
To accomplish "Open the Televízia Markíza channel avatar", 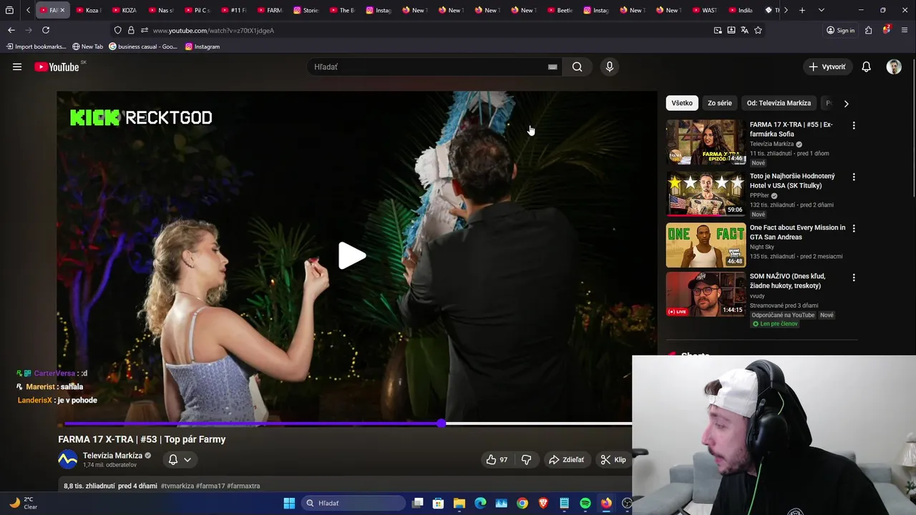I will [x=67, y=459].
